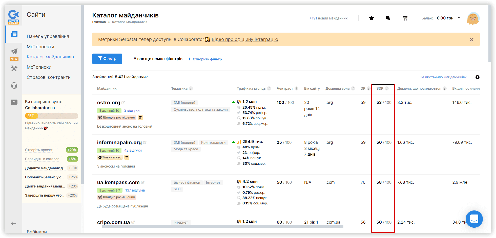
Task: View 2 відгуки for ostro.org
Action: pos(132,110)
